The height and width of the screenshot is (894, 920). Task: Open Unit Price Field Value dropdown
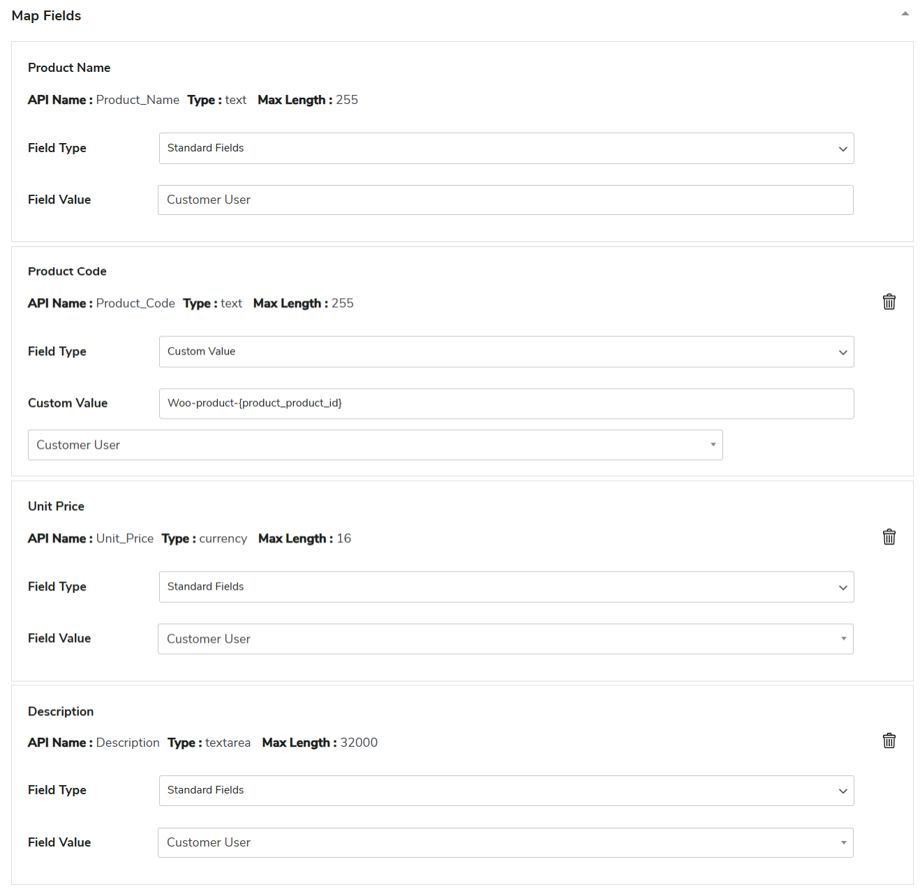(505, 639)
